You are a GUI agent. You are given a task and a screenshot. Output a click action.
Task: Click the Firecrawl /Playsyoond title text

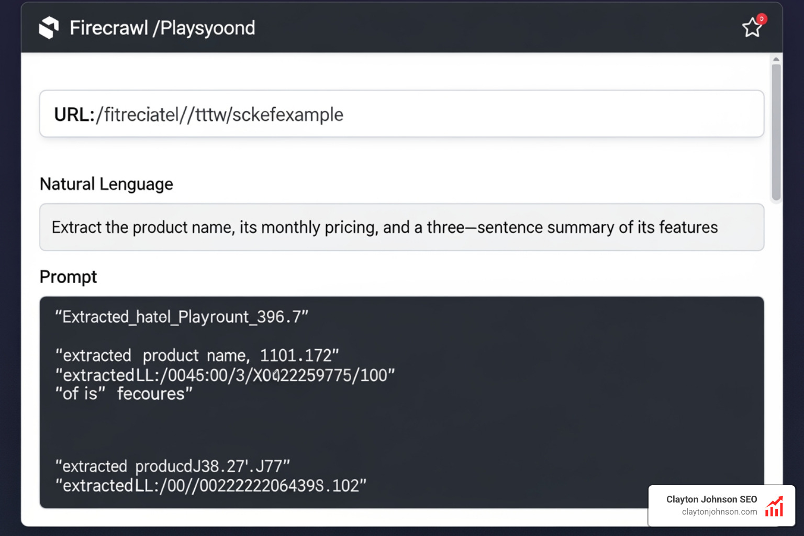(162, 28)
